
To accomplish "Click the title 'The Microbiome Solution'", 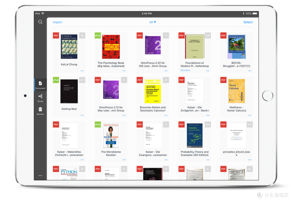I will point(111,153).
